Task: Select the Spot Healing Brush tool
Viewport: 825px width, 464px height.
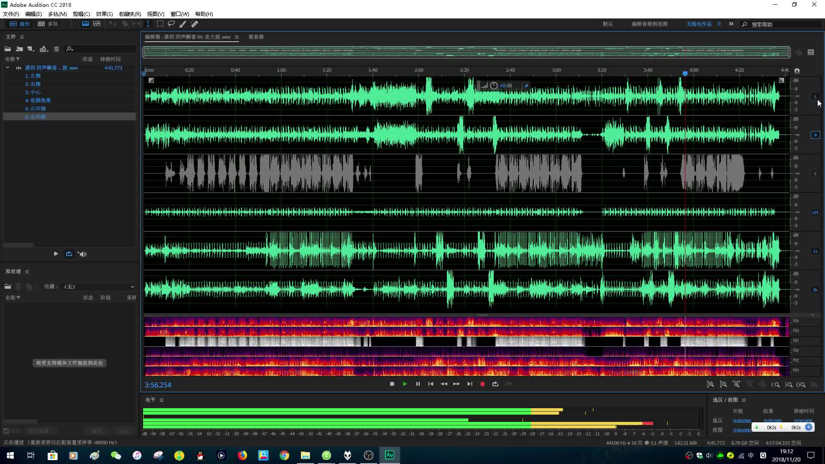Action: [195, 24]
